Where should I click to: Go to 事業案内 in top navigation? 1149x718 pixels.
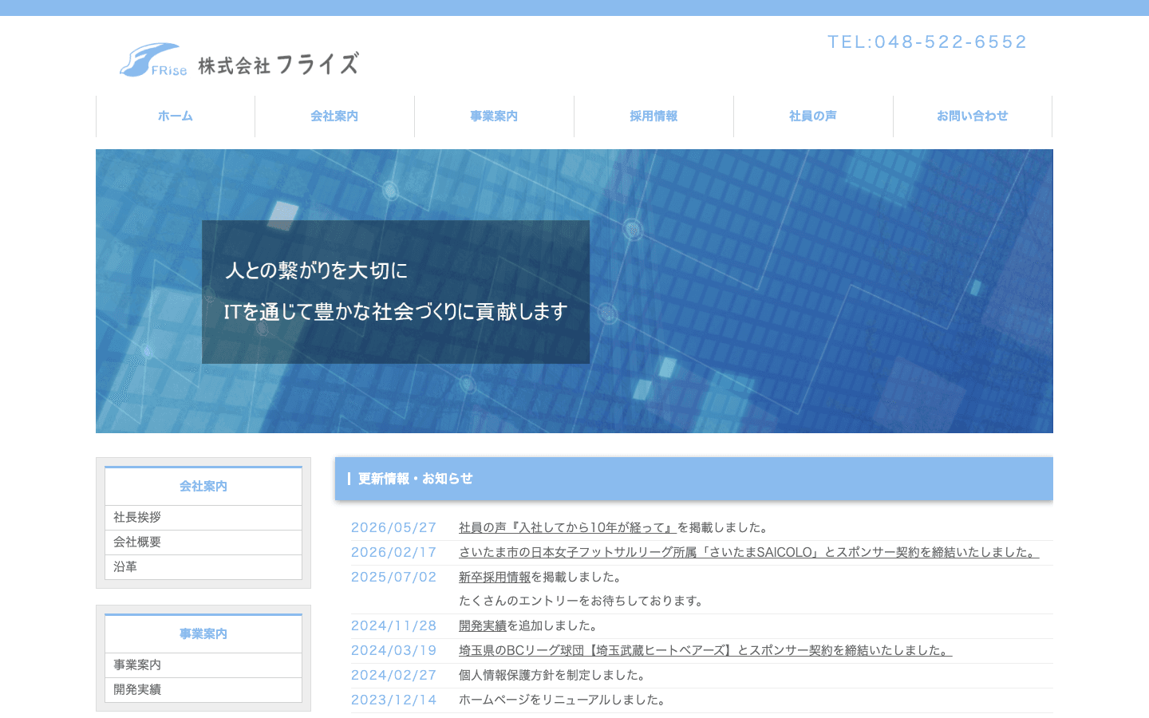tap(494, 116)
